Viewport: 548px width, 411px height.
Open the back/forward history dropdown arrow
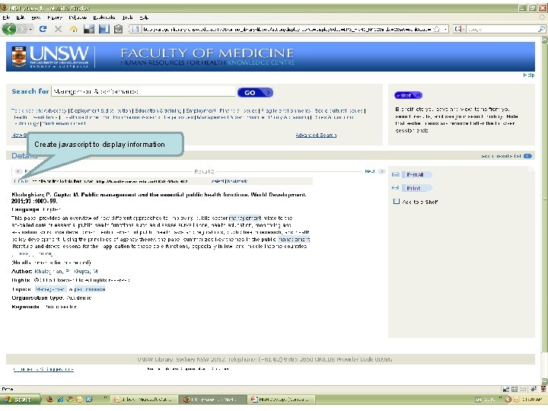pyautogui.click(x=30, y=29)
